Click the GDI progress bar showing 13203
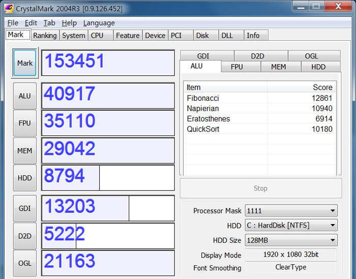 pos(108,208)
